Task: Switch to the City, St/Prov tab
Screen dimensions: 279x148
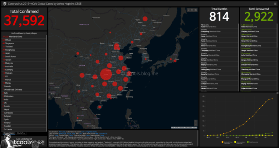Action: point(21,133)
